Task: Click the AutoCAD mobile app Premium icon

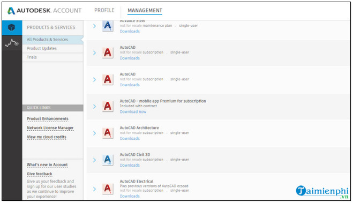Action: tap(108, 106)
